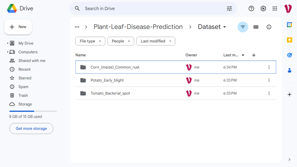The width and height of the screenshot is (297, 167).
Task: Go to Computers
Action: [x=28, y=52]
